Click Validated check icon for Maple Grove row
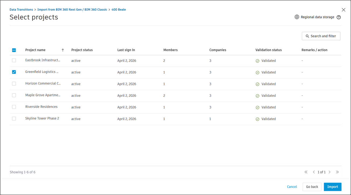Viewport: 351px width, 195px height. coord(257,96)
